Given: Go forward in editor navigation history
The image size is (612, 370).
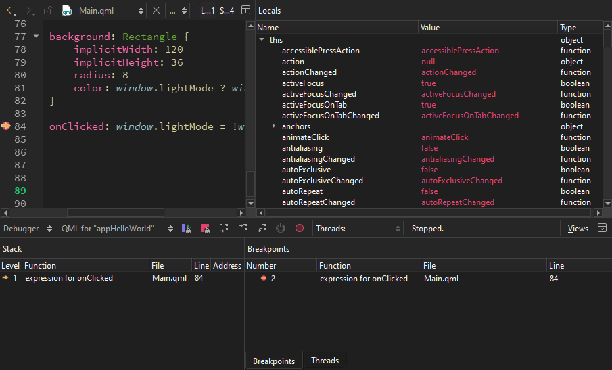Looking at the screenshot, I should 29,11.
